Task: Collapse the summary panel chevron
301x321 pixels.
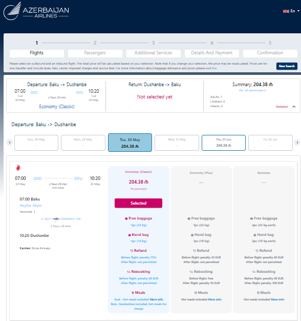Action: pos(294,107)
